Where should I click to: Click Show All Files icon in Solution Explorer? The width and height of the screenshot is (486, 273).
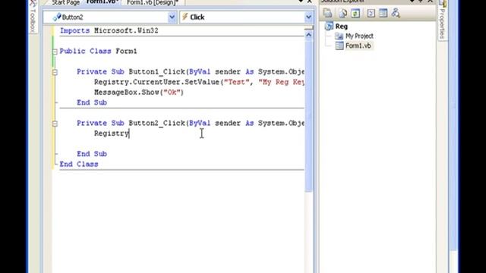pyautogui.click(x=342, y=14)
